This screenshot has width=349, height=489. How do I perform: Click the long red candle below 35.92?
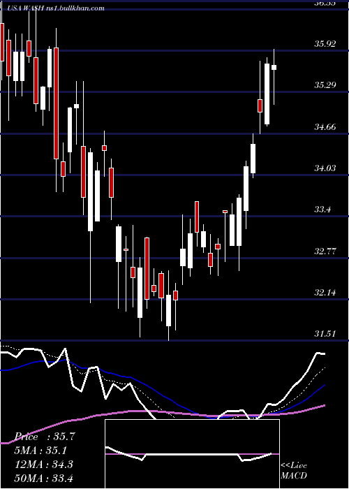point(56,103)
